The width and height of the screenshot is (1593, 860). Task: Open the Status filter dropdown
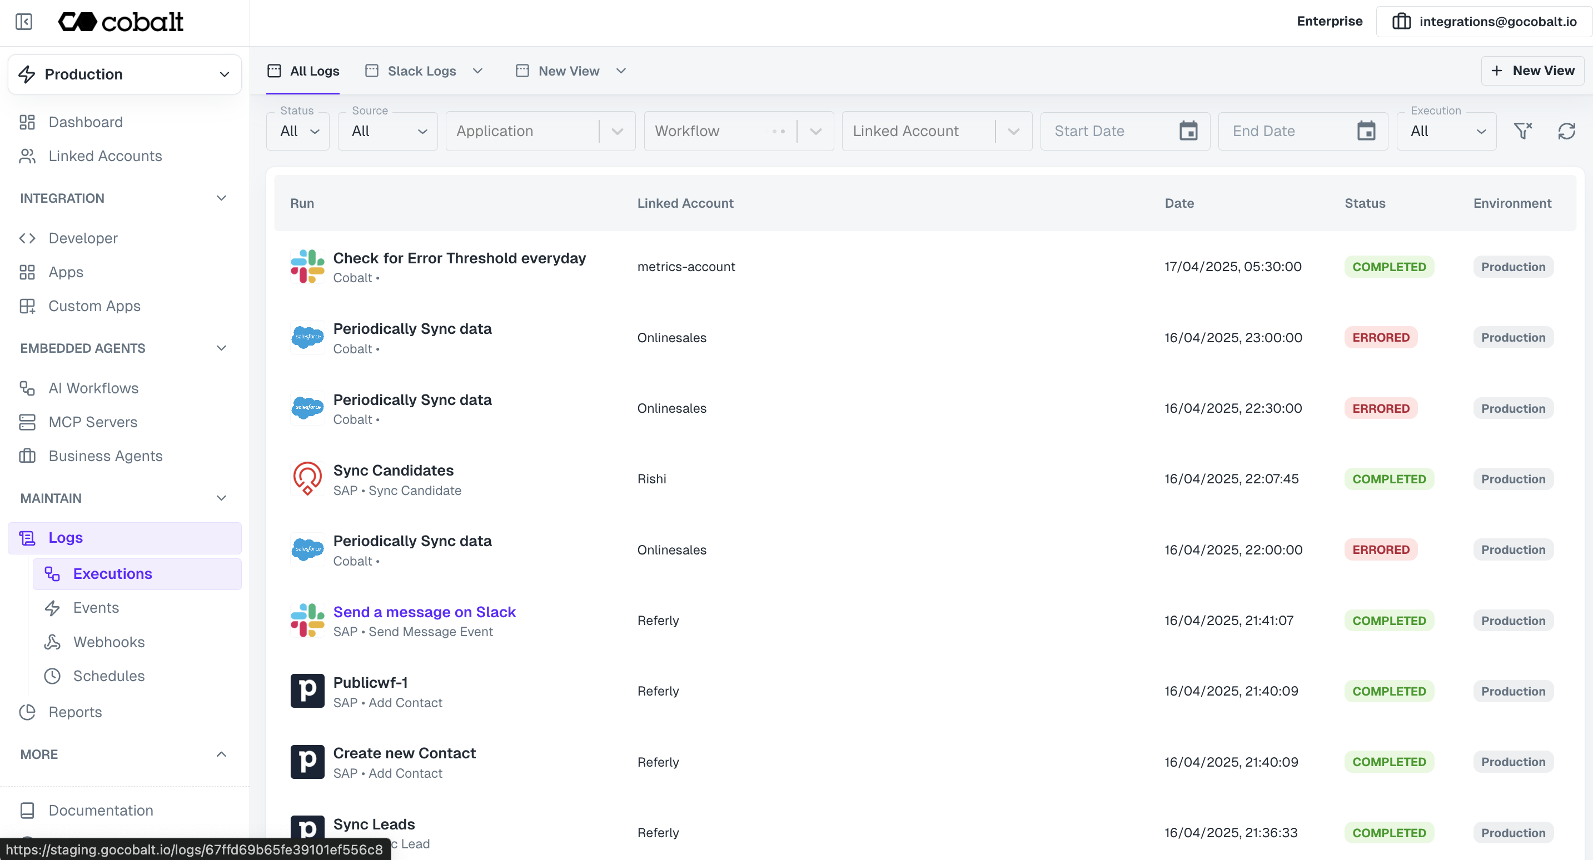pyautogui.click(x=297, y=131)
